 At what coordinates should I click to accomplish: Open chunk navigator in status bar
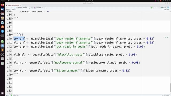pos(15,95)
